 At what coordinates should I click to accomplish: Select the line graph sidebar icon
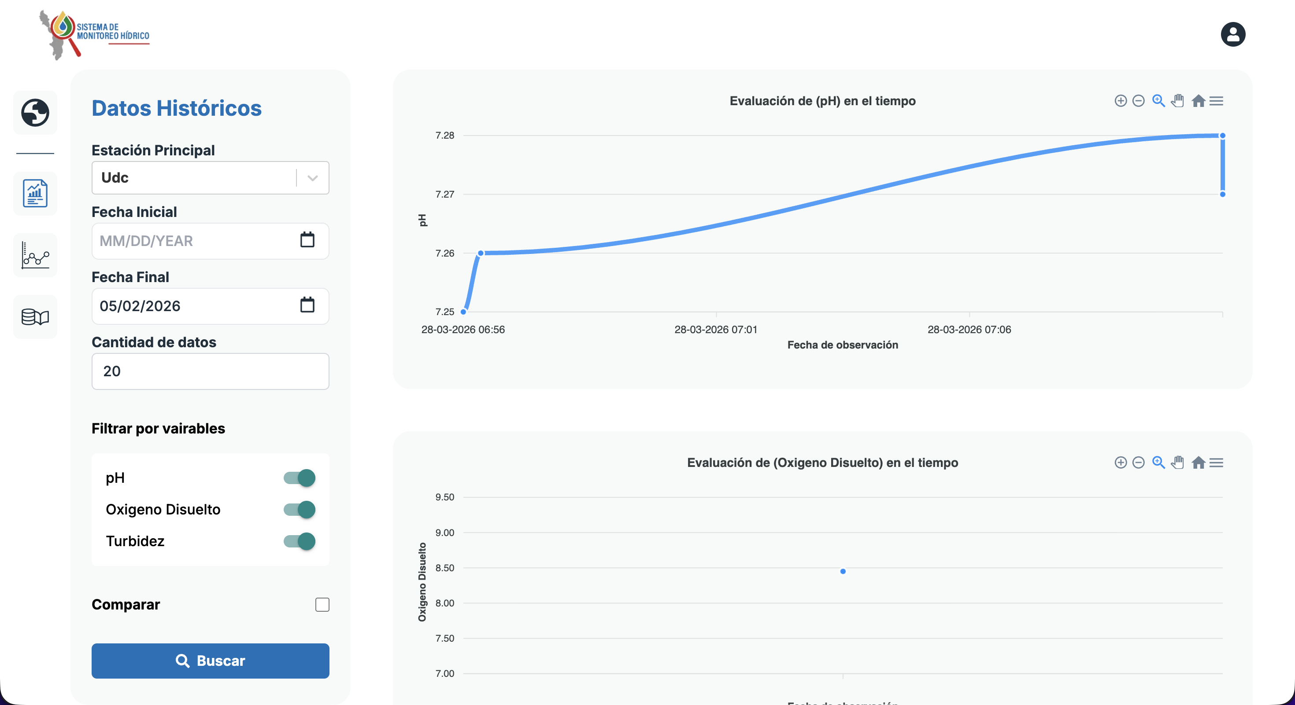35,255
